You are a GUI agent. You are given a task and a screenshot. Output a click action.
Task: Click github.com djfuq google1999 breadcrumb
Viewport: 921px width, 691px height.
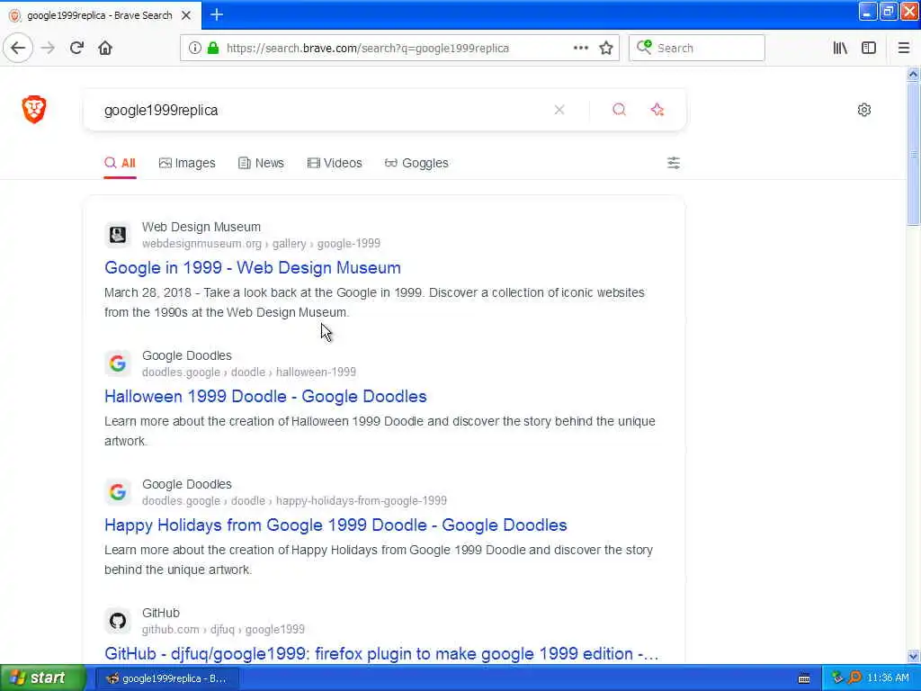(223, 630)
